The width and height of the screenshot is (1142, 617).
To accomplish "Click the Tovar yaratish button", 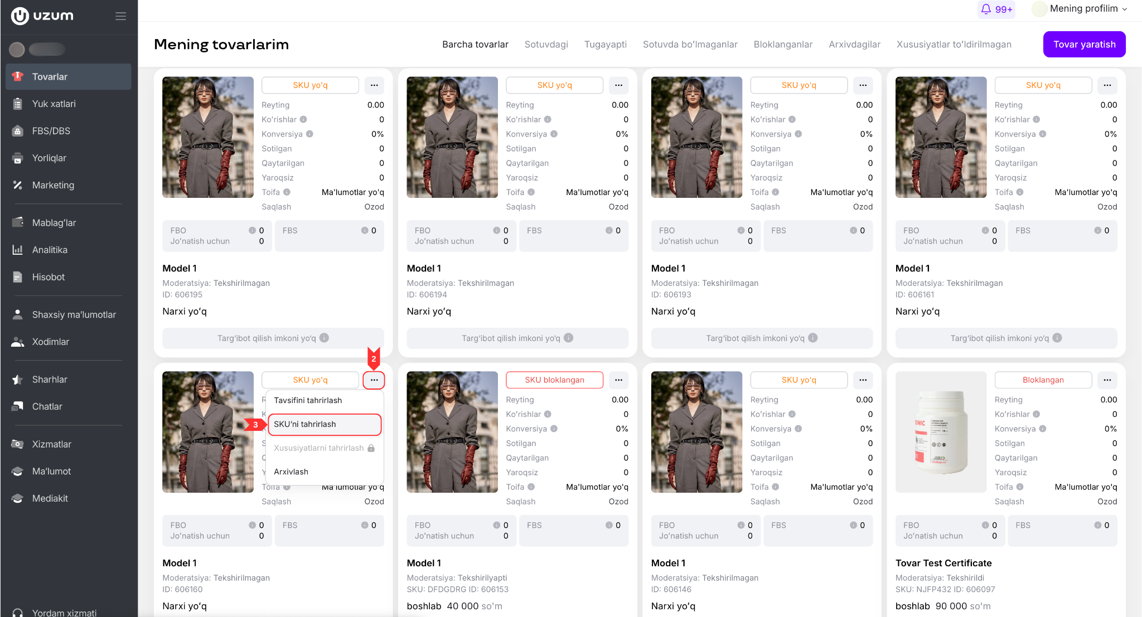I will (1084, 44).
